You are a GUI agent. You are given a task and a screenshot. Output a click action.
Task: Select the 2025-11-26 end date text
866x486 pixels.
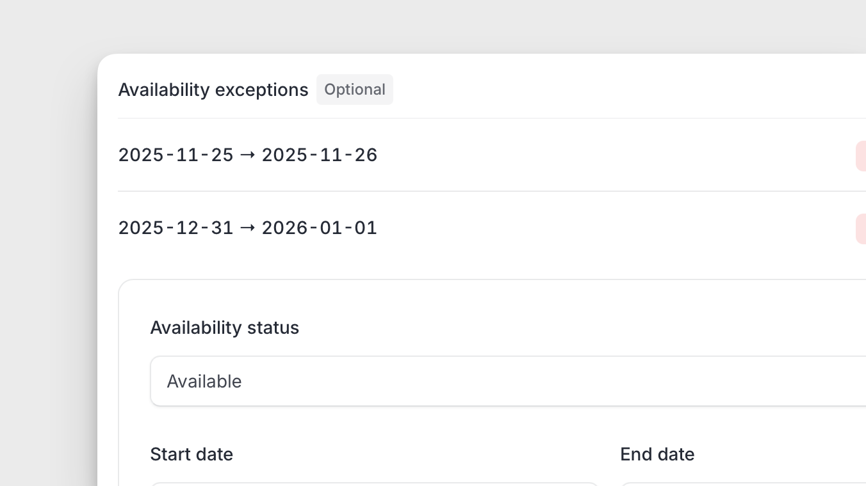point(320,155)
